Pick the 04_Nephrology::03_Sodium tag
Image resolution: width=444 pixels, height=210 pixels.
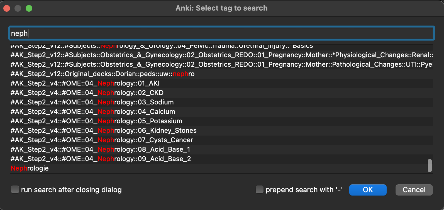point(92,102)
